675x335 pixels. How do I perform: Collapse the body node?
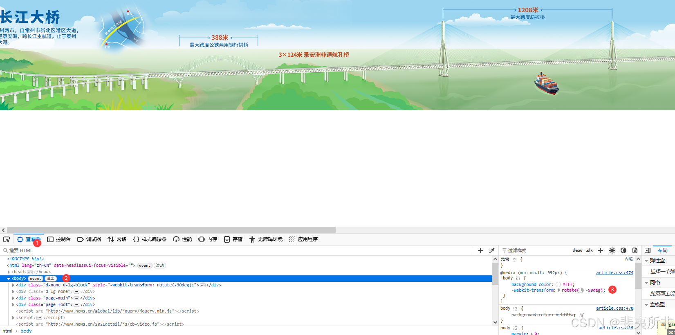[x=9, y=279]
